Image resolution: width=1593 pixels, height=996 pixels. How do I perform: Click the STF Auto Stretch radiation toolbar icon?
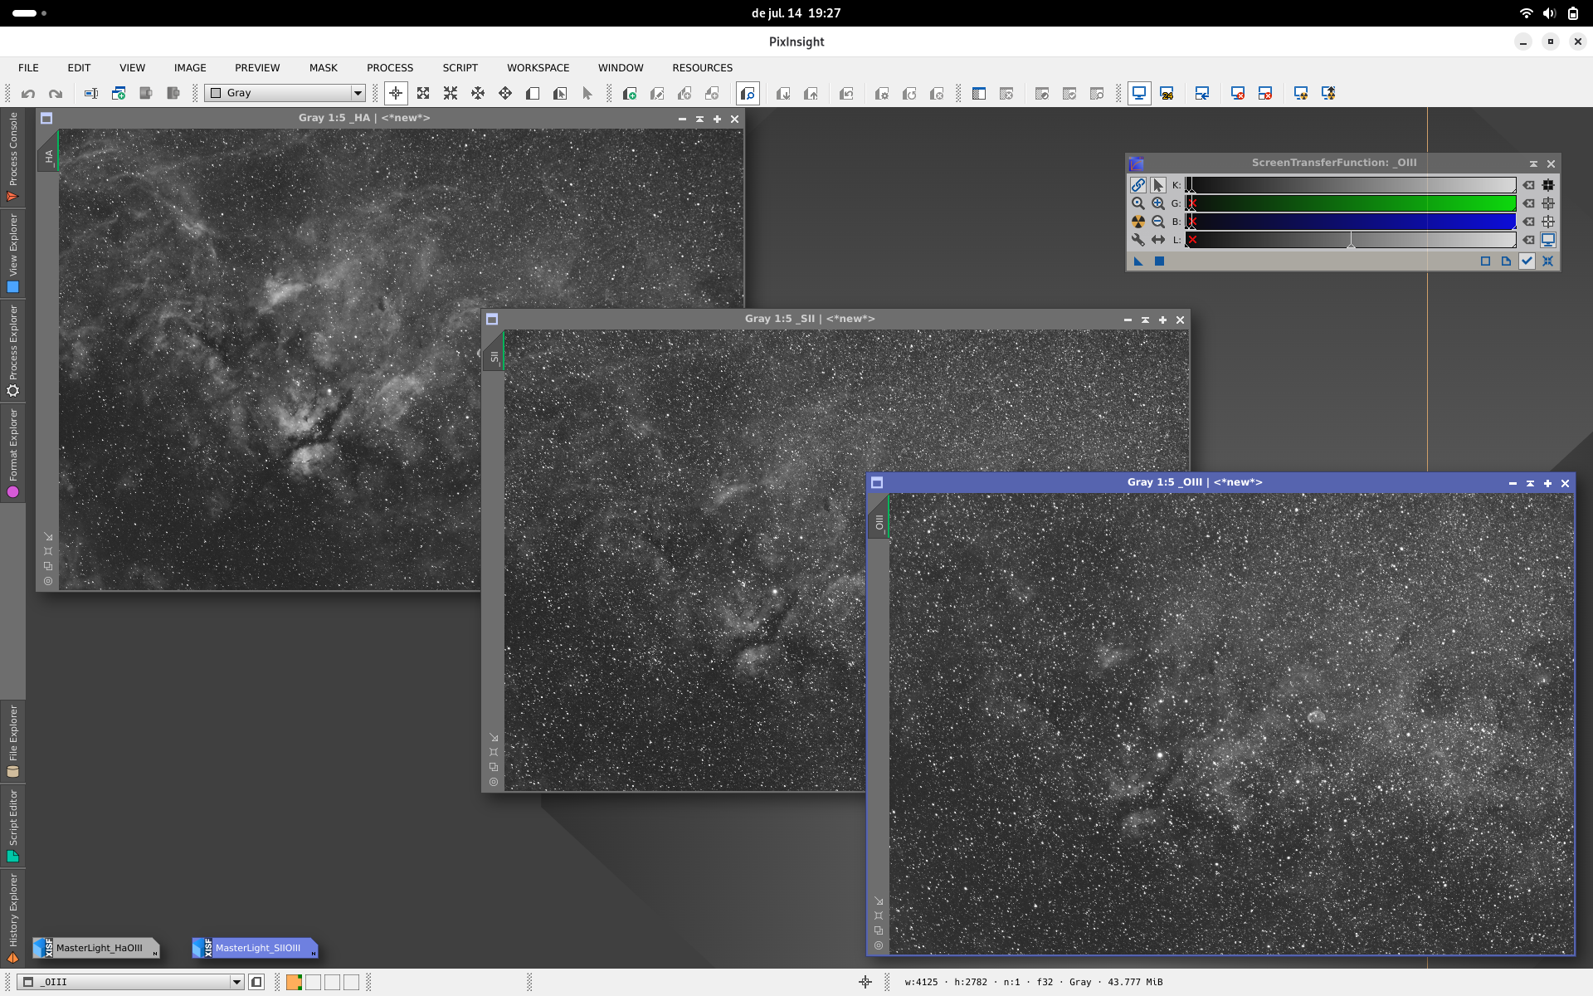(1301, 94)
